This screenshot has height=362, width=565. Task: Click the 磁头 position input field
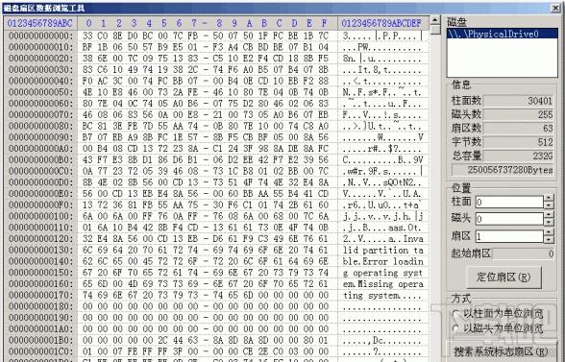(509, 219)
